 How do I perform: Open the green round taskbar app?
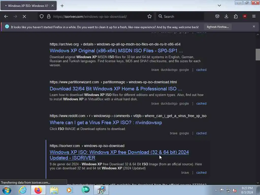click(x=86, y=190)
